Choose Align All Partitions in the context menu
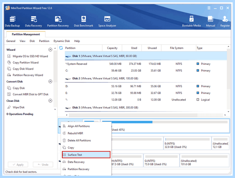Image resolution: width=235 pixels, height=178 pixels. coord(86,126)
